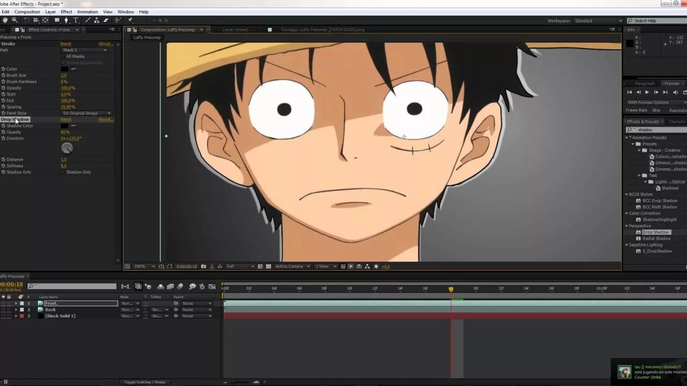
Task: Open the Composition menu
Action: [27, 12]
